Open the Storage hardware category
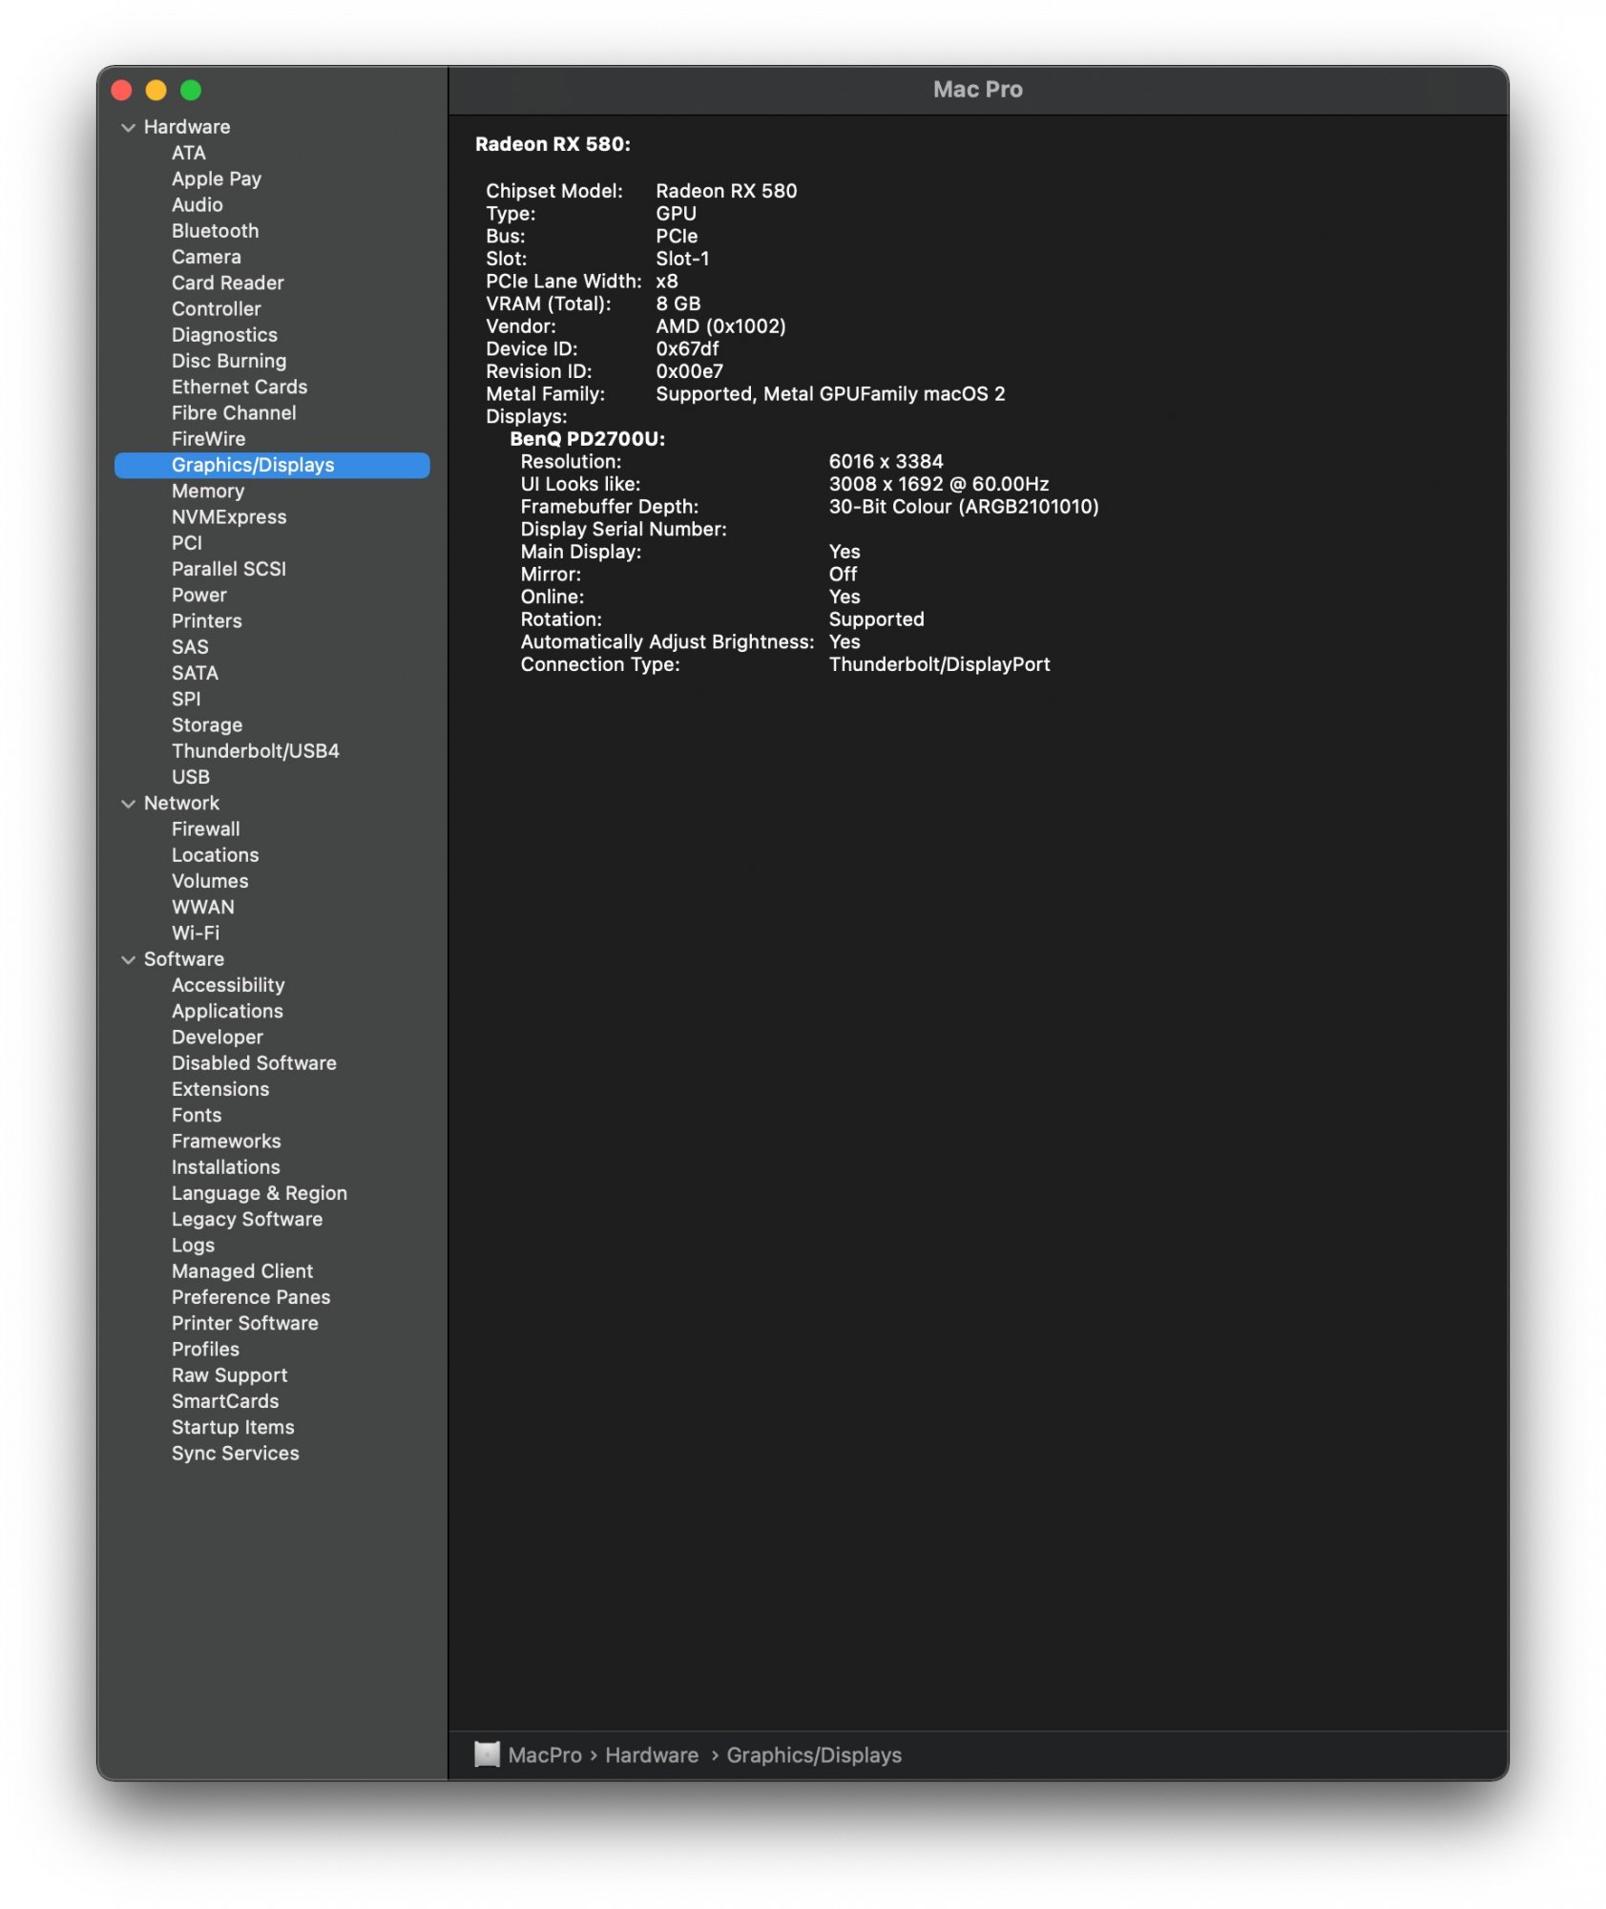1606x1909 pixels. (207, 725)
